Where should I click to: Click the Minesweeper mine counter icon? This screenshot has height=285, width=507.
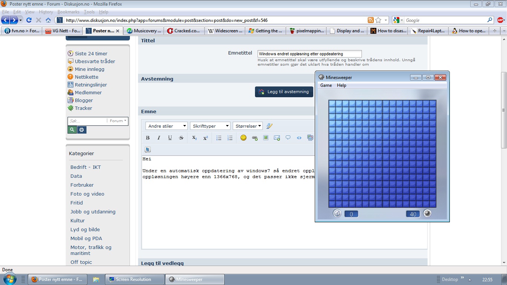pyautogui.click(x=427, y=213)
